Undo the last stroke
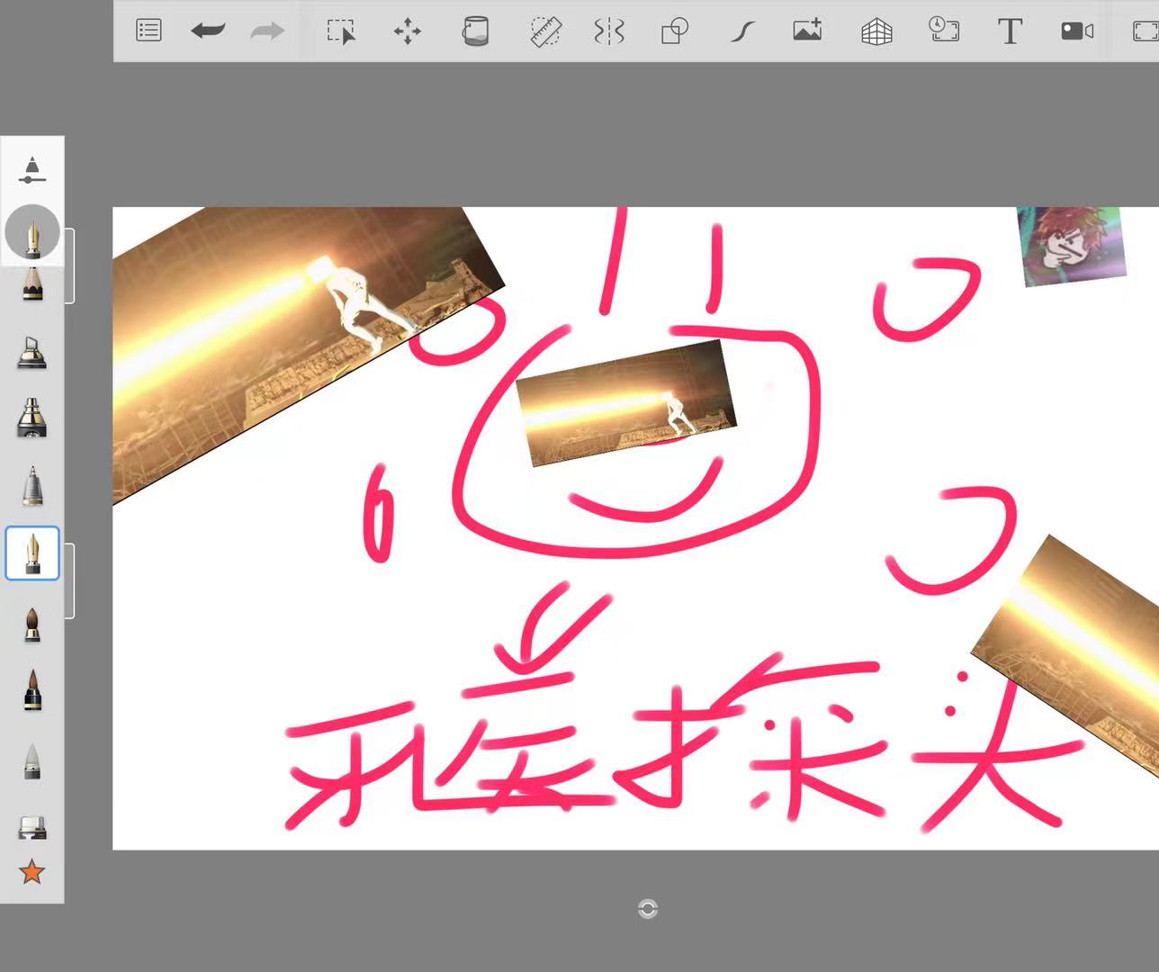 point(208,31)
